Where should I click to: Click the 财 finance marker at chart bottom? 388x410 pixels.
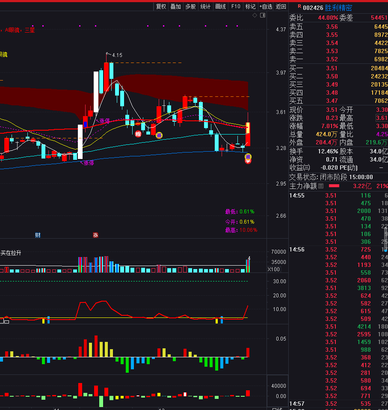click(38, 235)
